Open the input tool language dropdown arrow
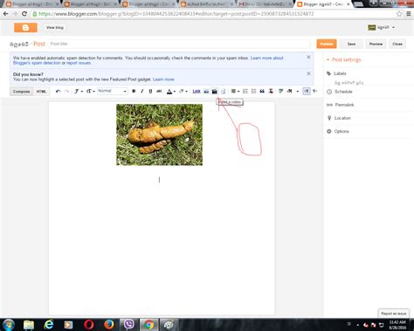414x331 pixels. point(297,92)
